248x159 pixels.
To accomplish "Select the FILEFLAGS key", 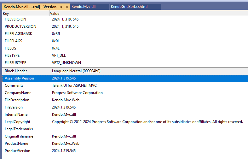I will click(14, 41).
